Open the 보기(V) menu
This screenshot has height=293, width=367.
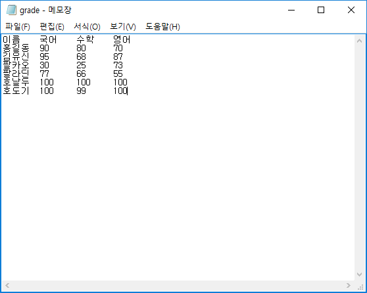(123, 27)
